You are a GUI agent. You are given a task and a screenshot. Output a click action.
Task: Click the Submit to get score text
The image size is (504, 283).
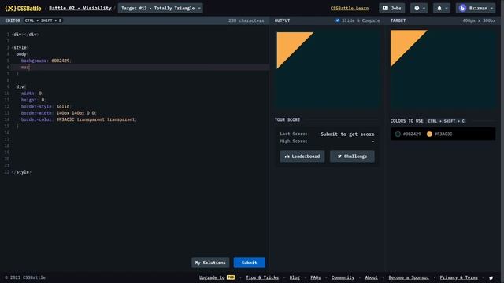click(347, 134)
